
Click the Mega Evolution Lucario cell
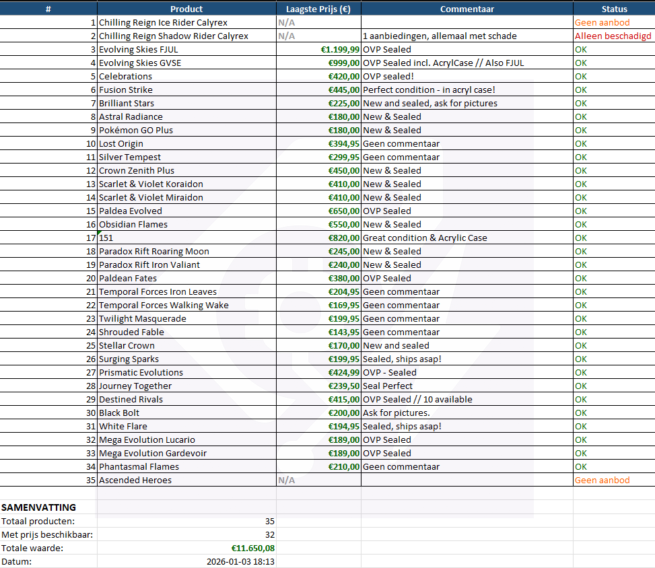point(186,439)
